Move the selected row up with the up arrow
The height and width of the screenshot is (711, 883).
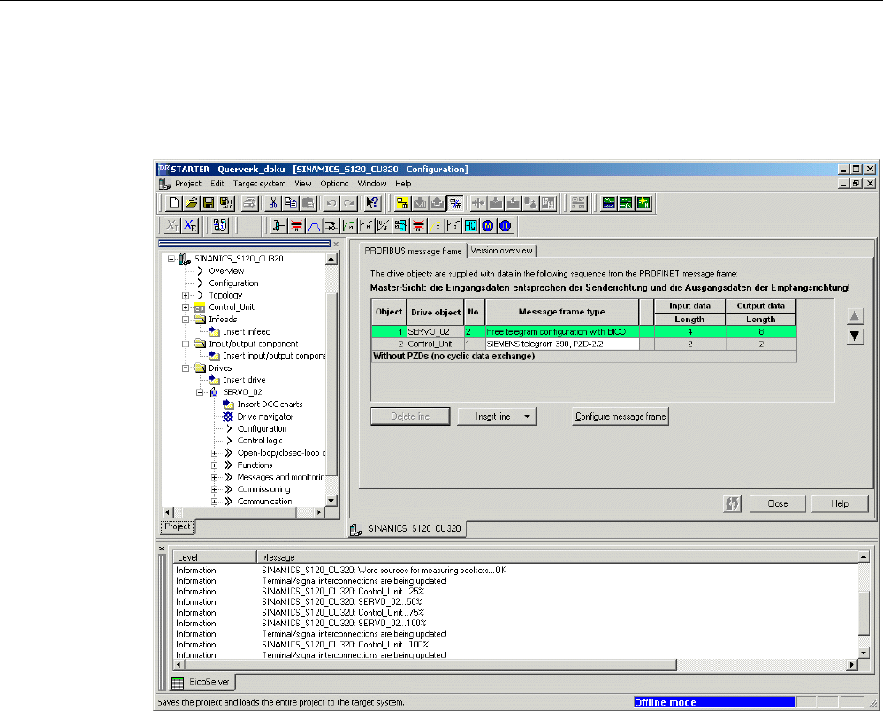[x=855, y=316]
